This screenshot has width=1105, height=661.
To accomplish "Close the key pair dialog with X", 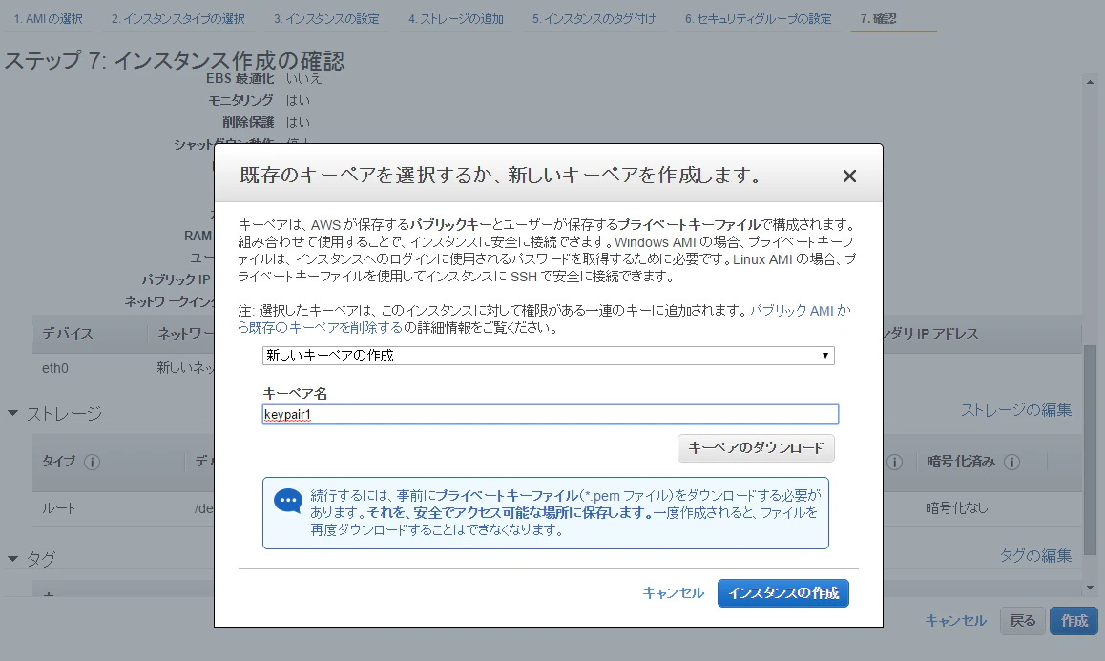I will (849, 176).
